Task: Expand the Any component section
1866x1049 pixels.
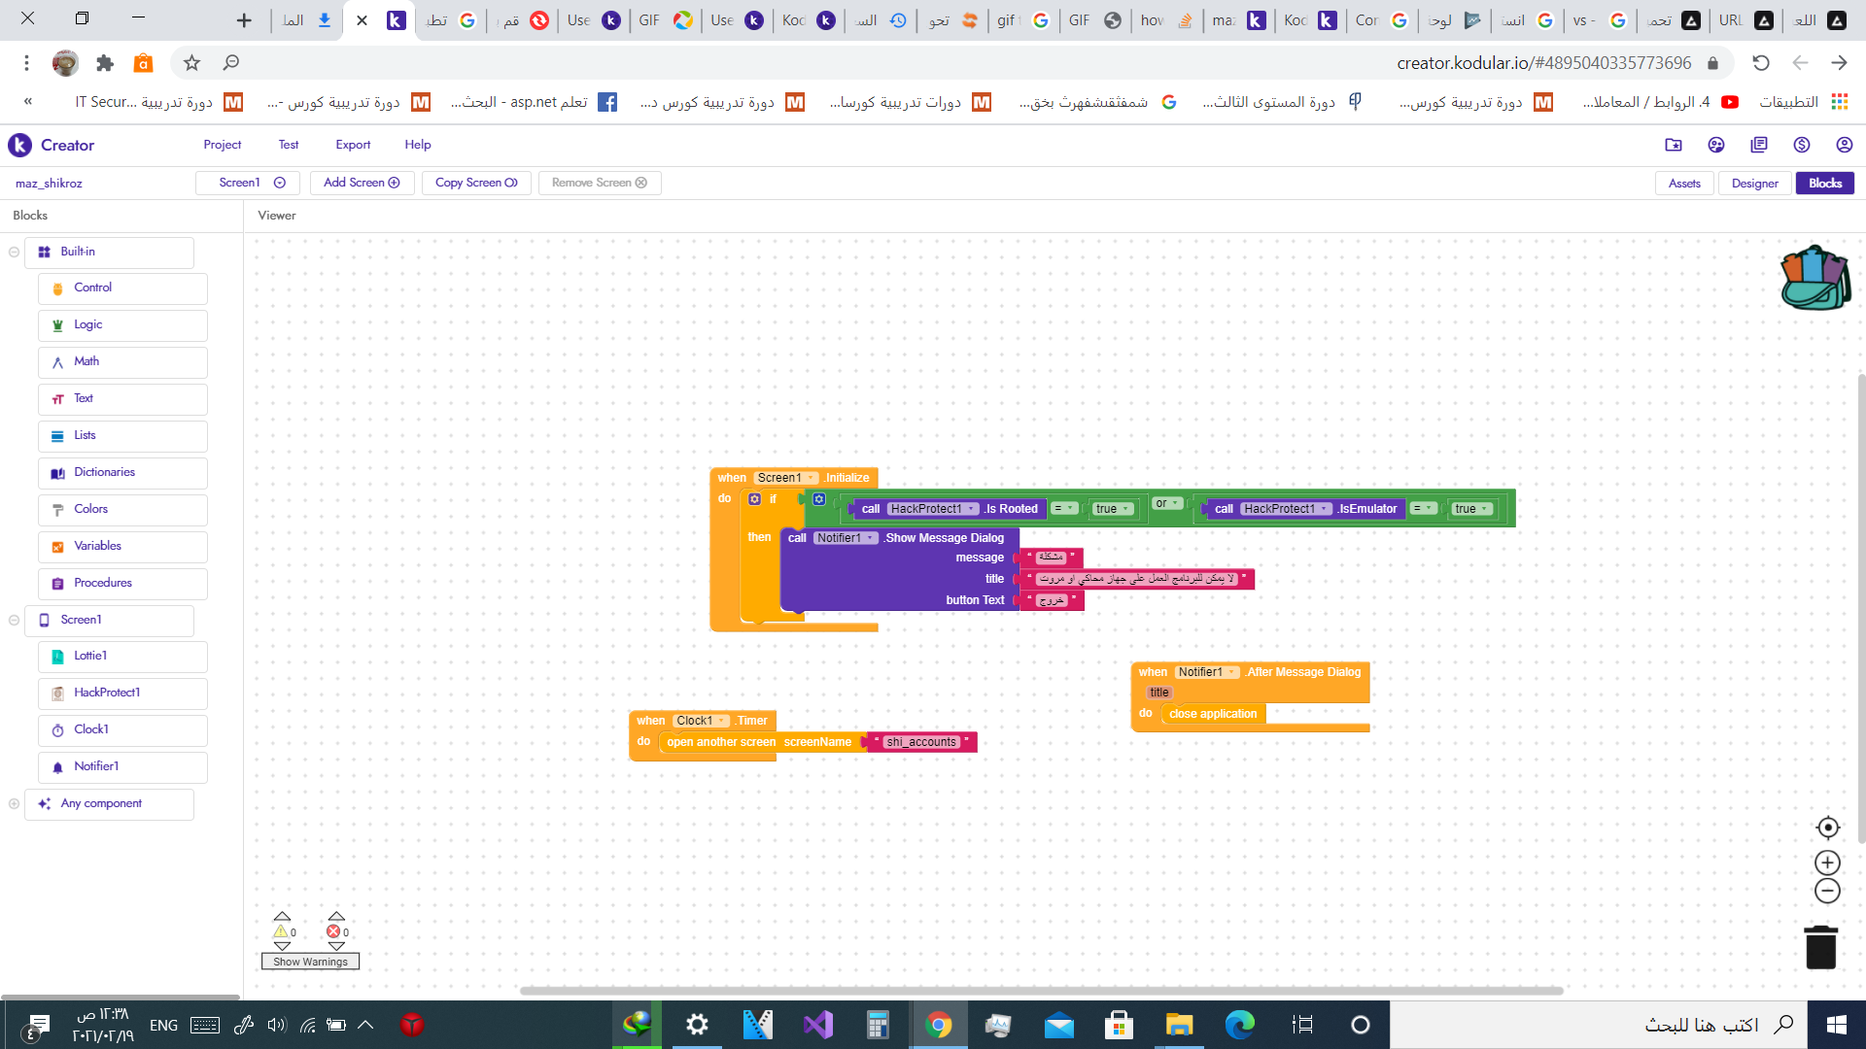Action: click(14, 803)
